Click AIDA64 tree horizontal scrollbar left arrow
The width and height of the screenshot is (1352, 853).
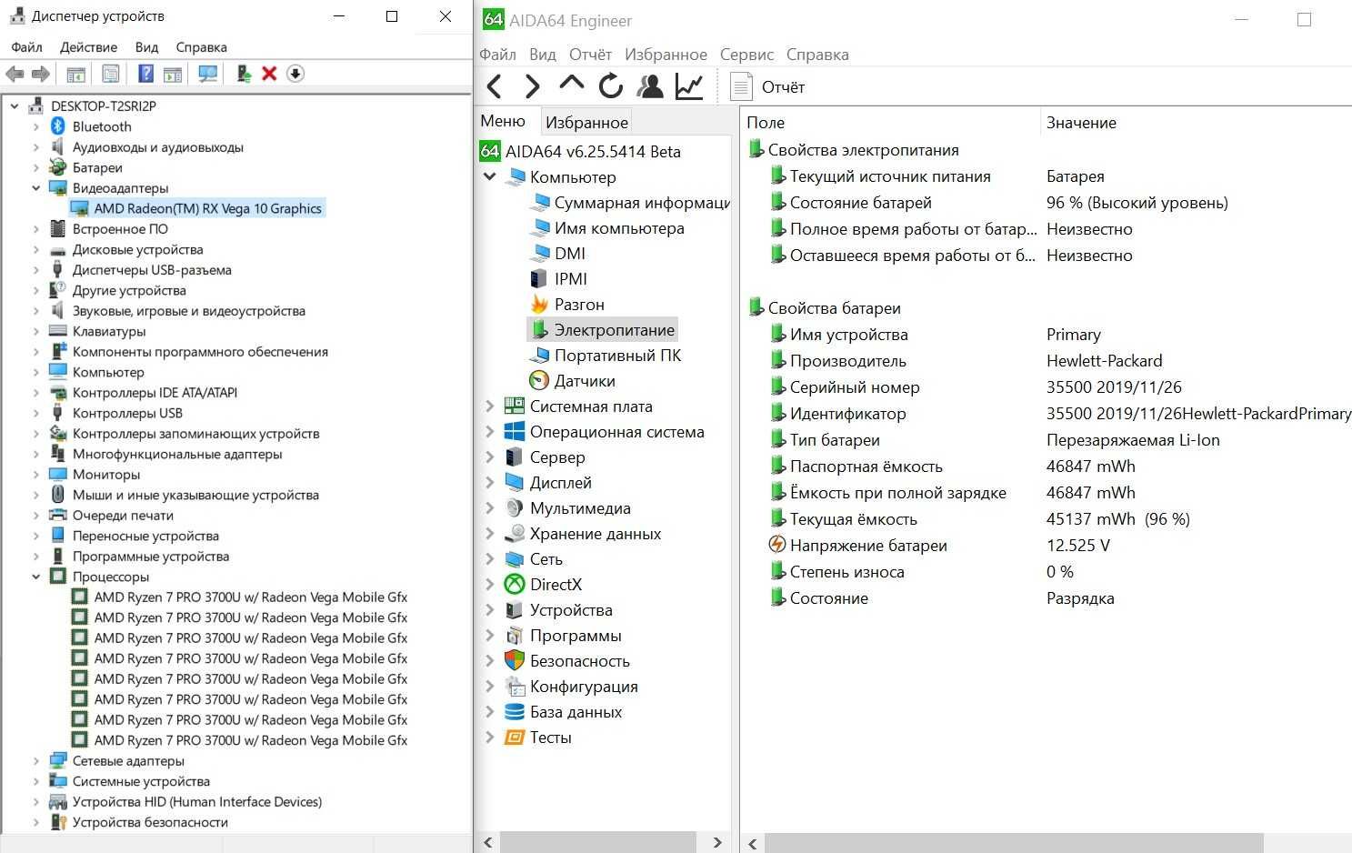point(487,843)
